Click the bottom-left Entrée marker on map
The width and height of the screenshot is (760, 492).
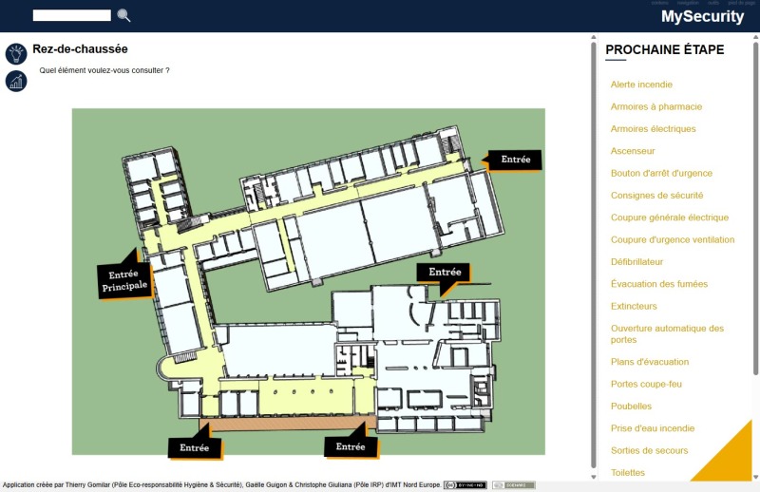tap(194, 447)
